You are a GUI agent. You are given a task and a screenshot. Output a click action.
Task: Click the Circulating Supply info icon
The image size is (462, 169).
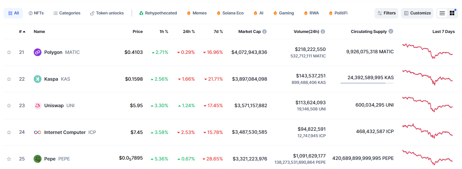click(391, 31)
